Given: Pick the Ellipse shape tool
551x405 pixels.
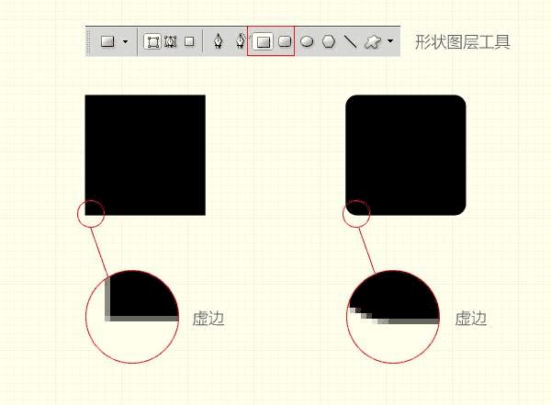Looking at the screenshot, I should 307,41.
